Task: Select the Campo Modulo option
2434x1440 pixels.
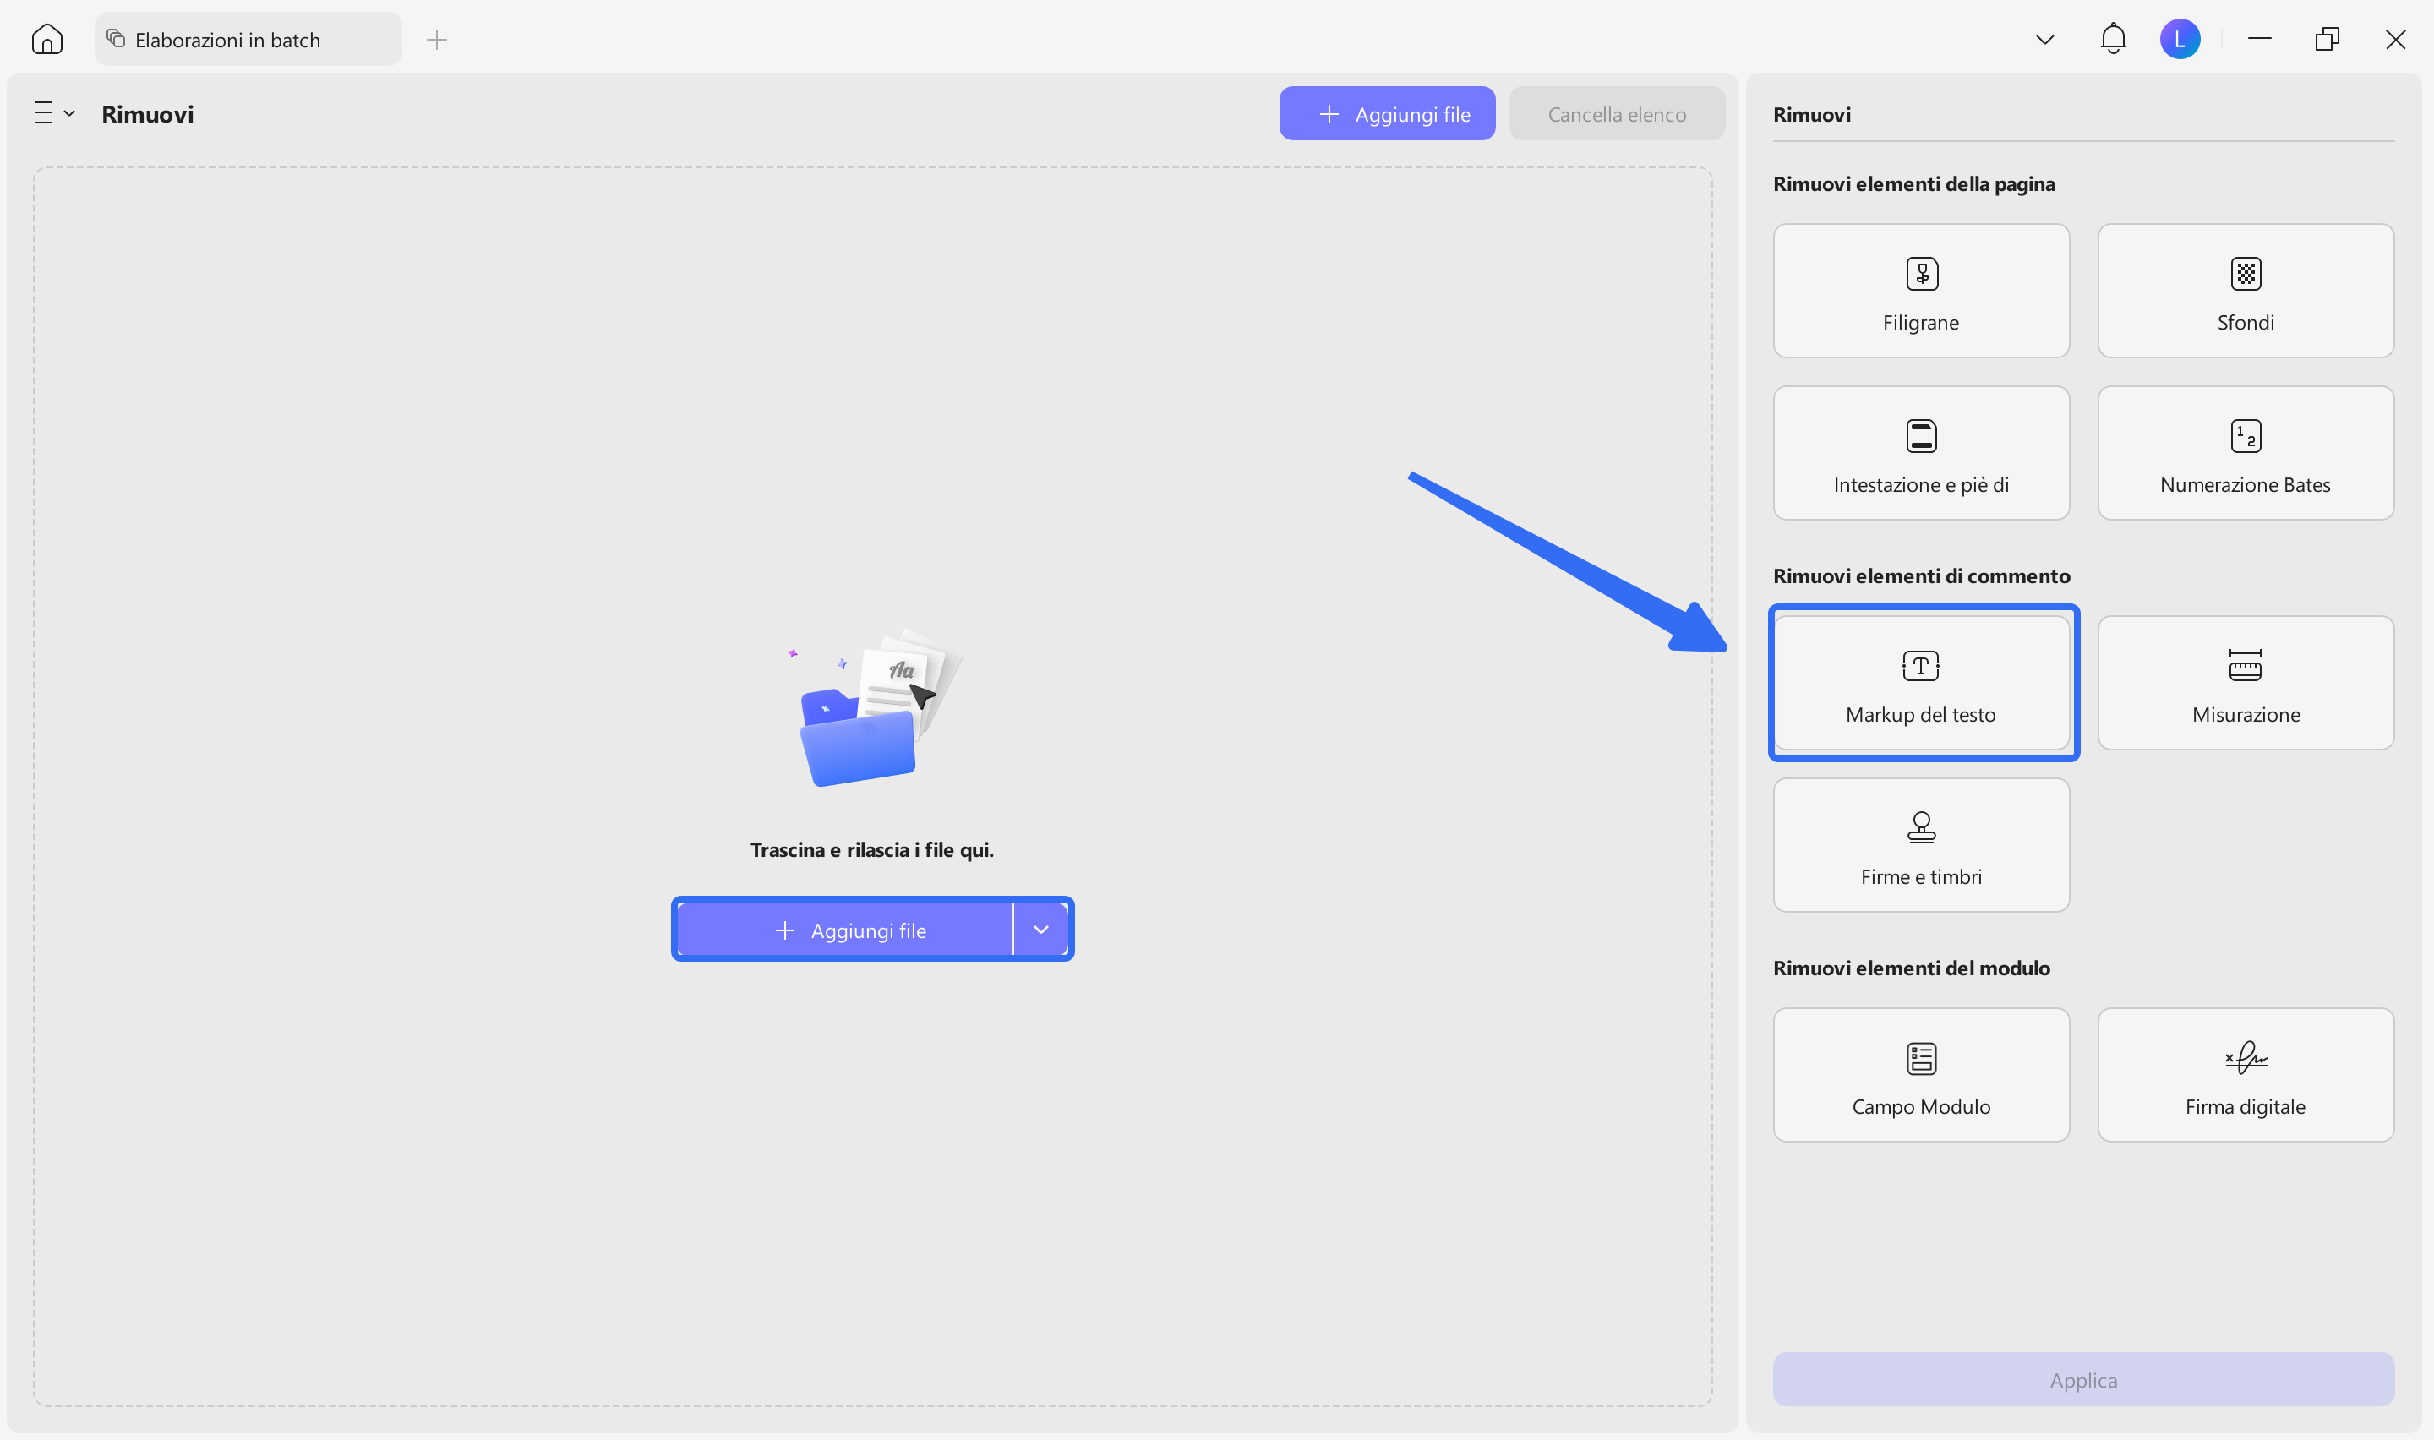Action: [1921, 1074]
